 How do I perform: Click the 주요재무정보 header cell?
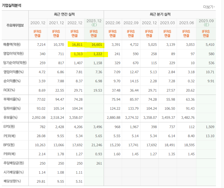[15, 25]
